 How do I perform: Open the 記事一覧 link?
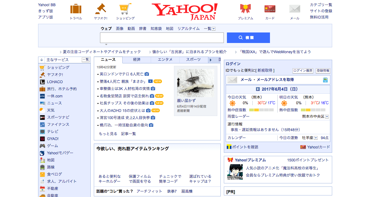coord(128,134)
